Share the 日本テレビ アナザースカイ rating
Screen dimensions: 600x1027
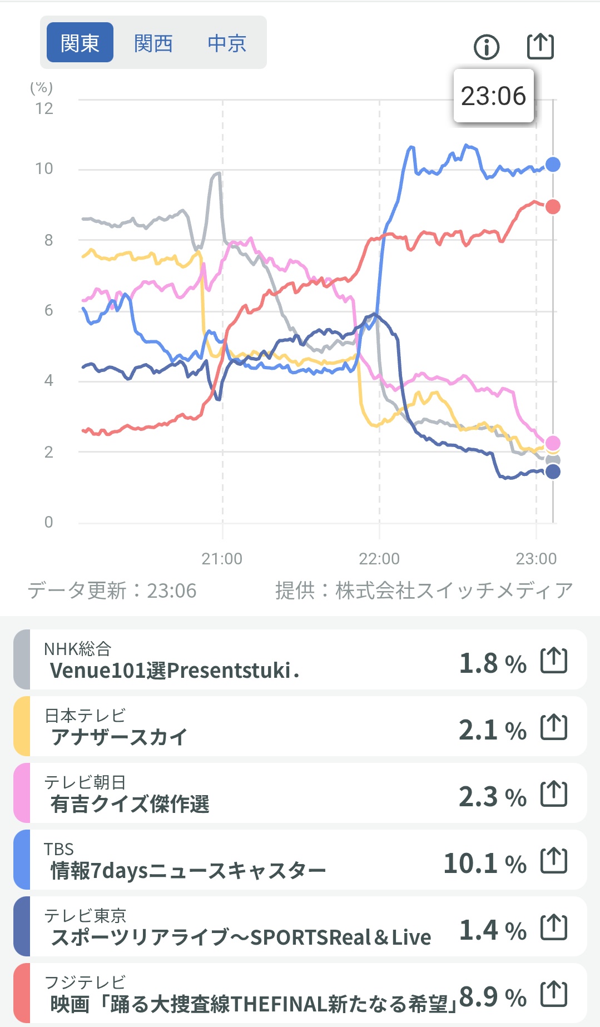click(x=554, y=727)
